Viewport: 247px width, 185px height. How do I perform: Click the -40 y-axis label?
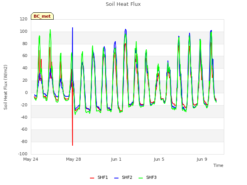pos(24,117)
